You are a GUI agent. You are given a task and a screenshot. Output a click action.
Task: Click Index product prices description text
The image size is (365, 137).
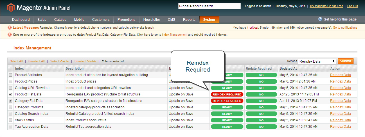pos(81,81)
